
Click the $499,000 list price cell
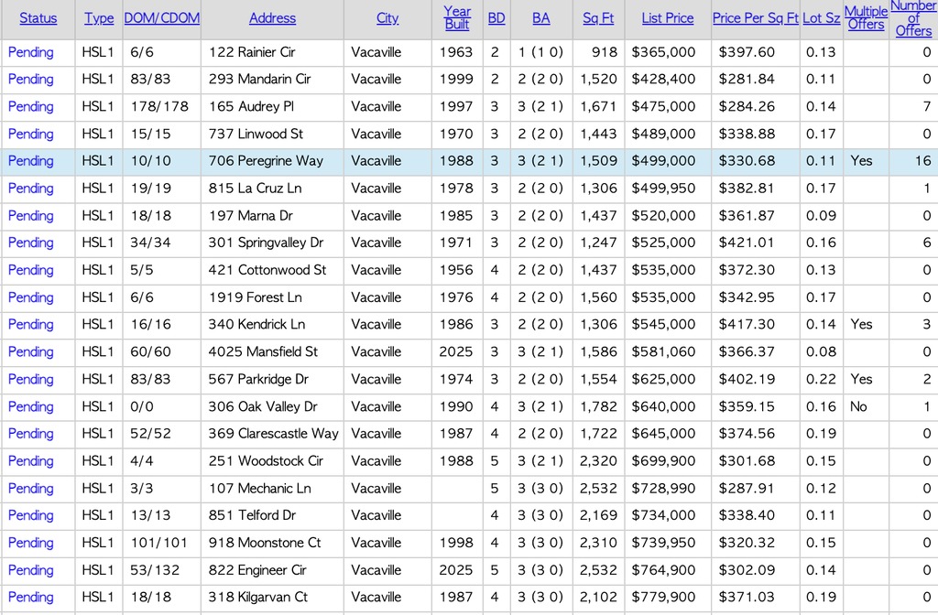pyautogui.click(x=663, y=161)
